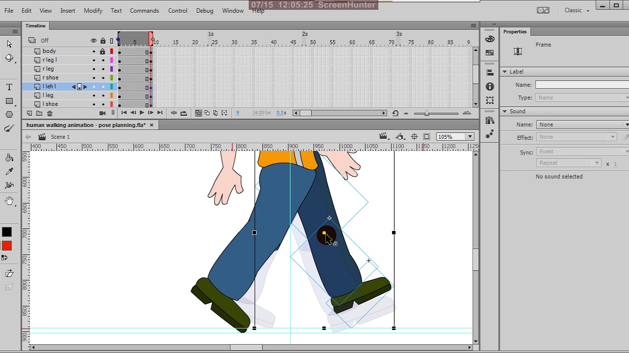
Task: Open the Control menu
Action: 177,10
